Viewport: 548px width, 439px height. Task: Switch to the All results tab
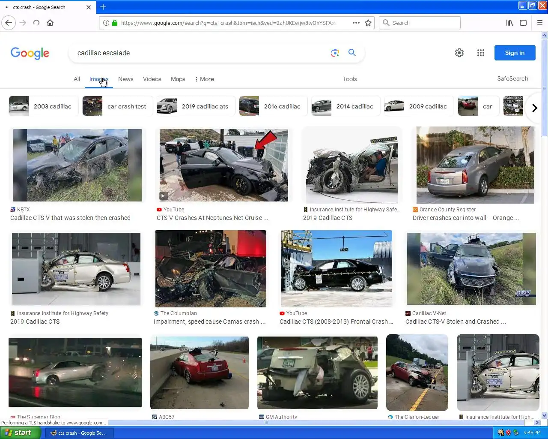(77, 79)
